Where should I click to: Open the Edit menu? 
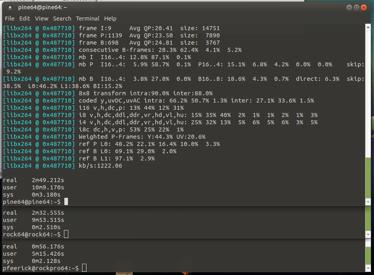(25, 18)
